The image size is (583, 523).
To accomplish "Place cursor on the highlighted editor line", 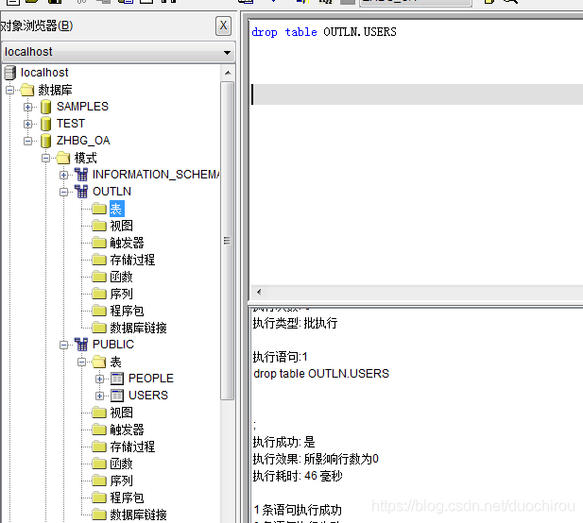I will [418, 94].
